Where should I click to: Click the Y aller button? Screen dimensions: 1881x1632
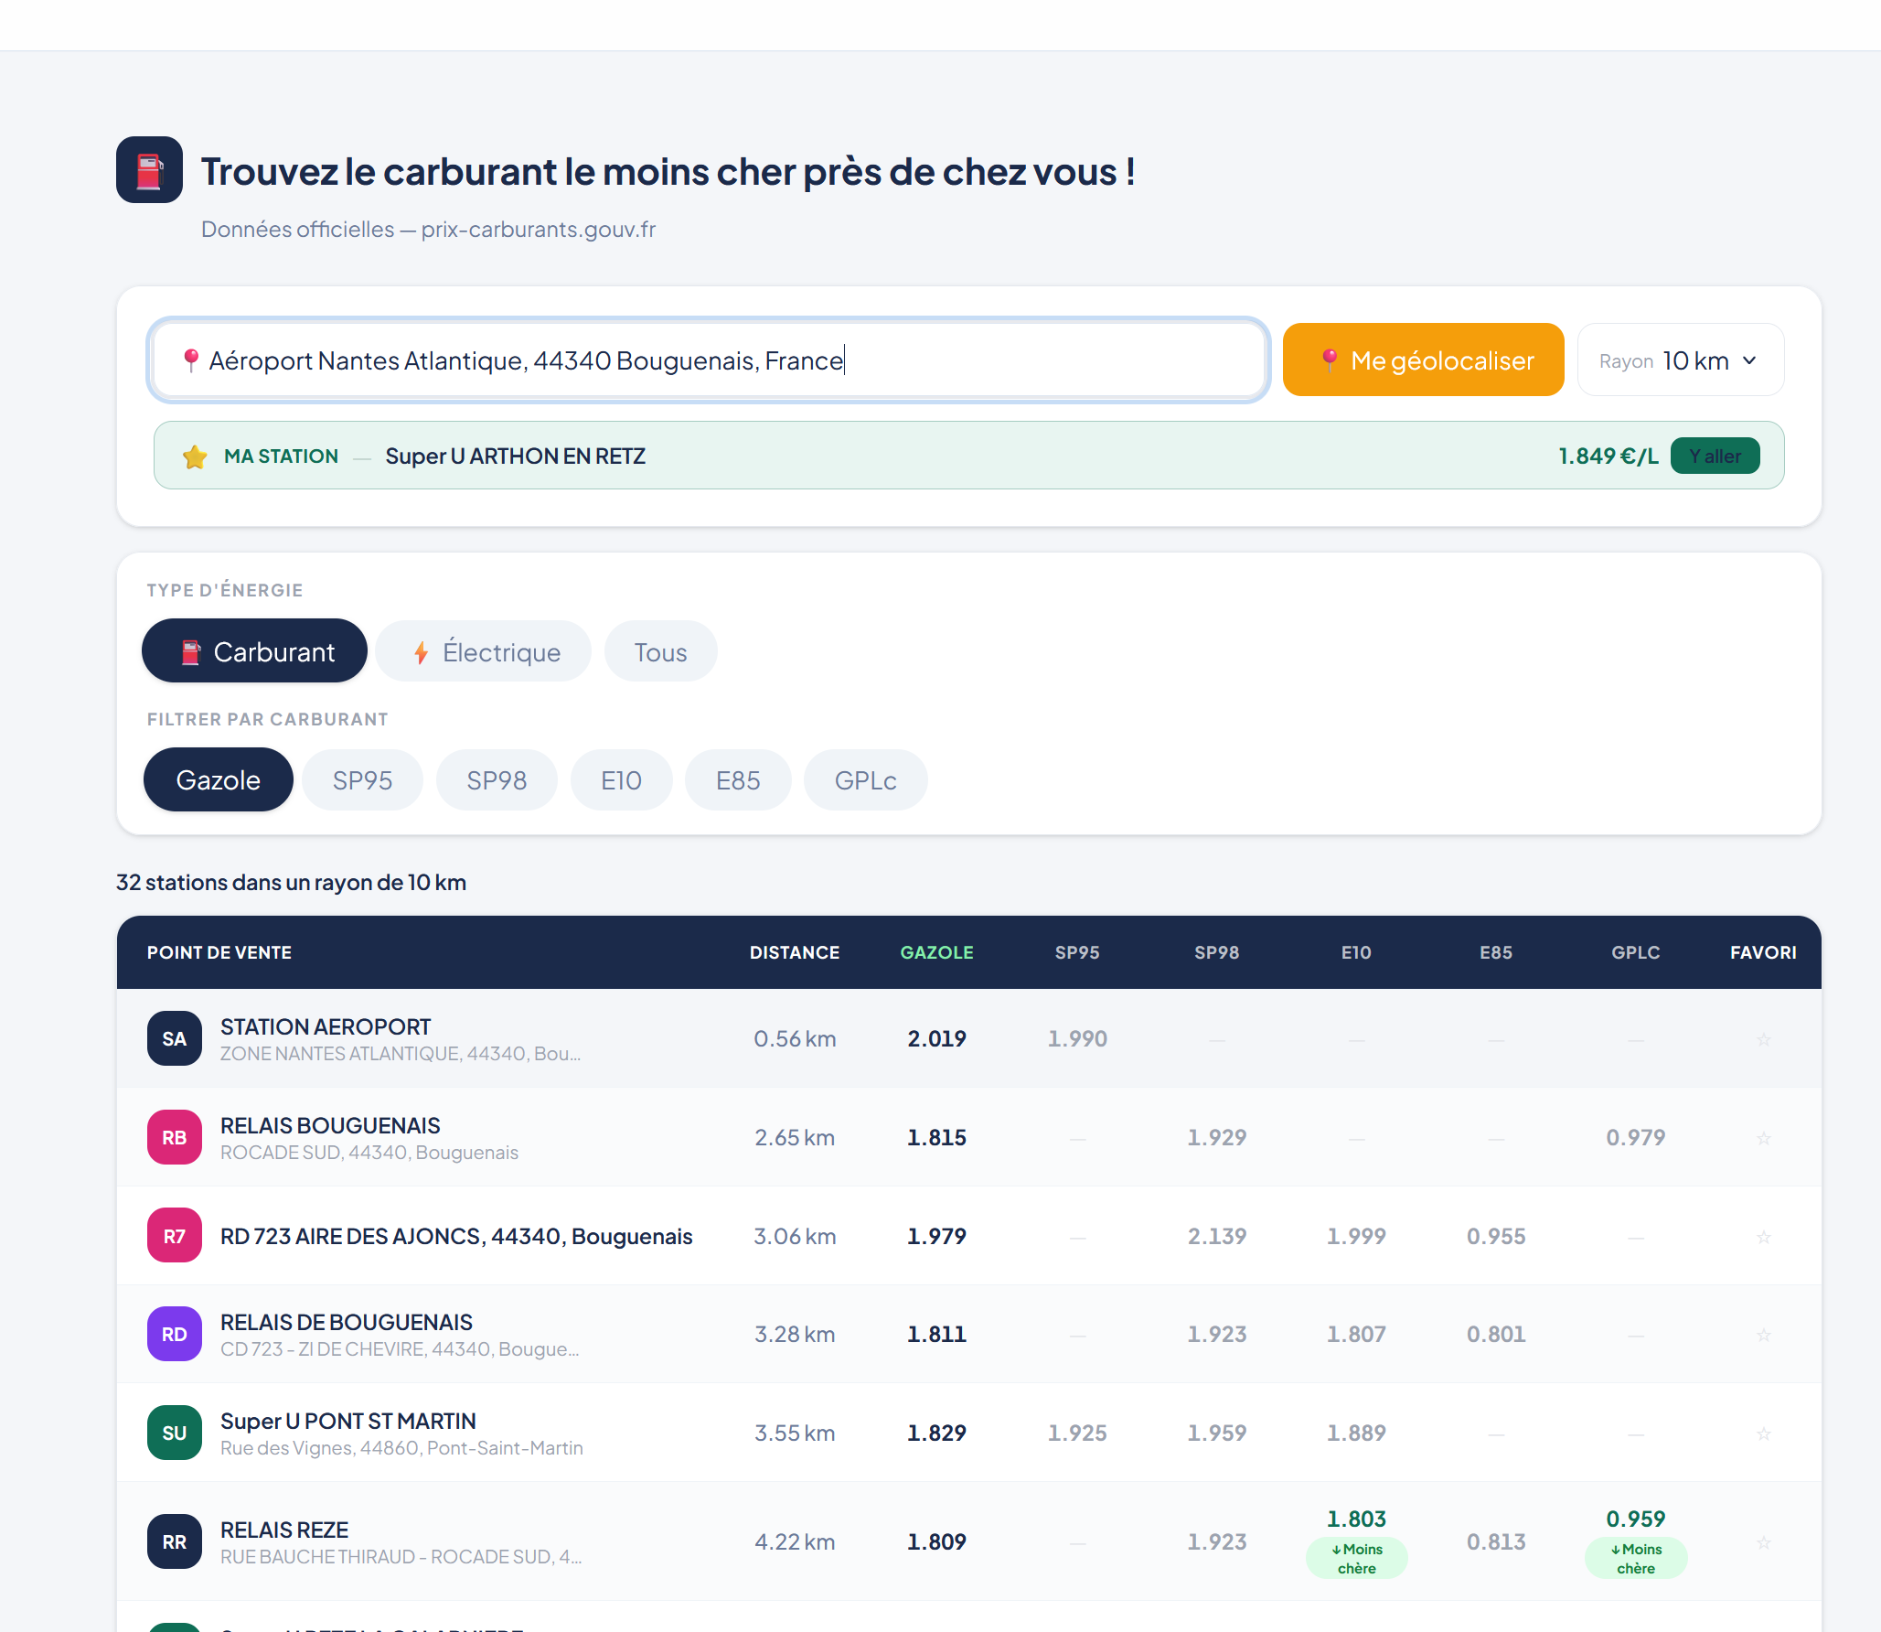pos(1715,456)
